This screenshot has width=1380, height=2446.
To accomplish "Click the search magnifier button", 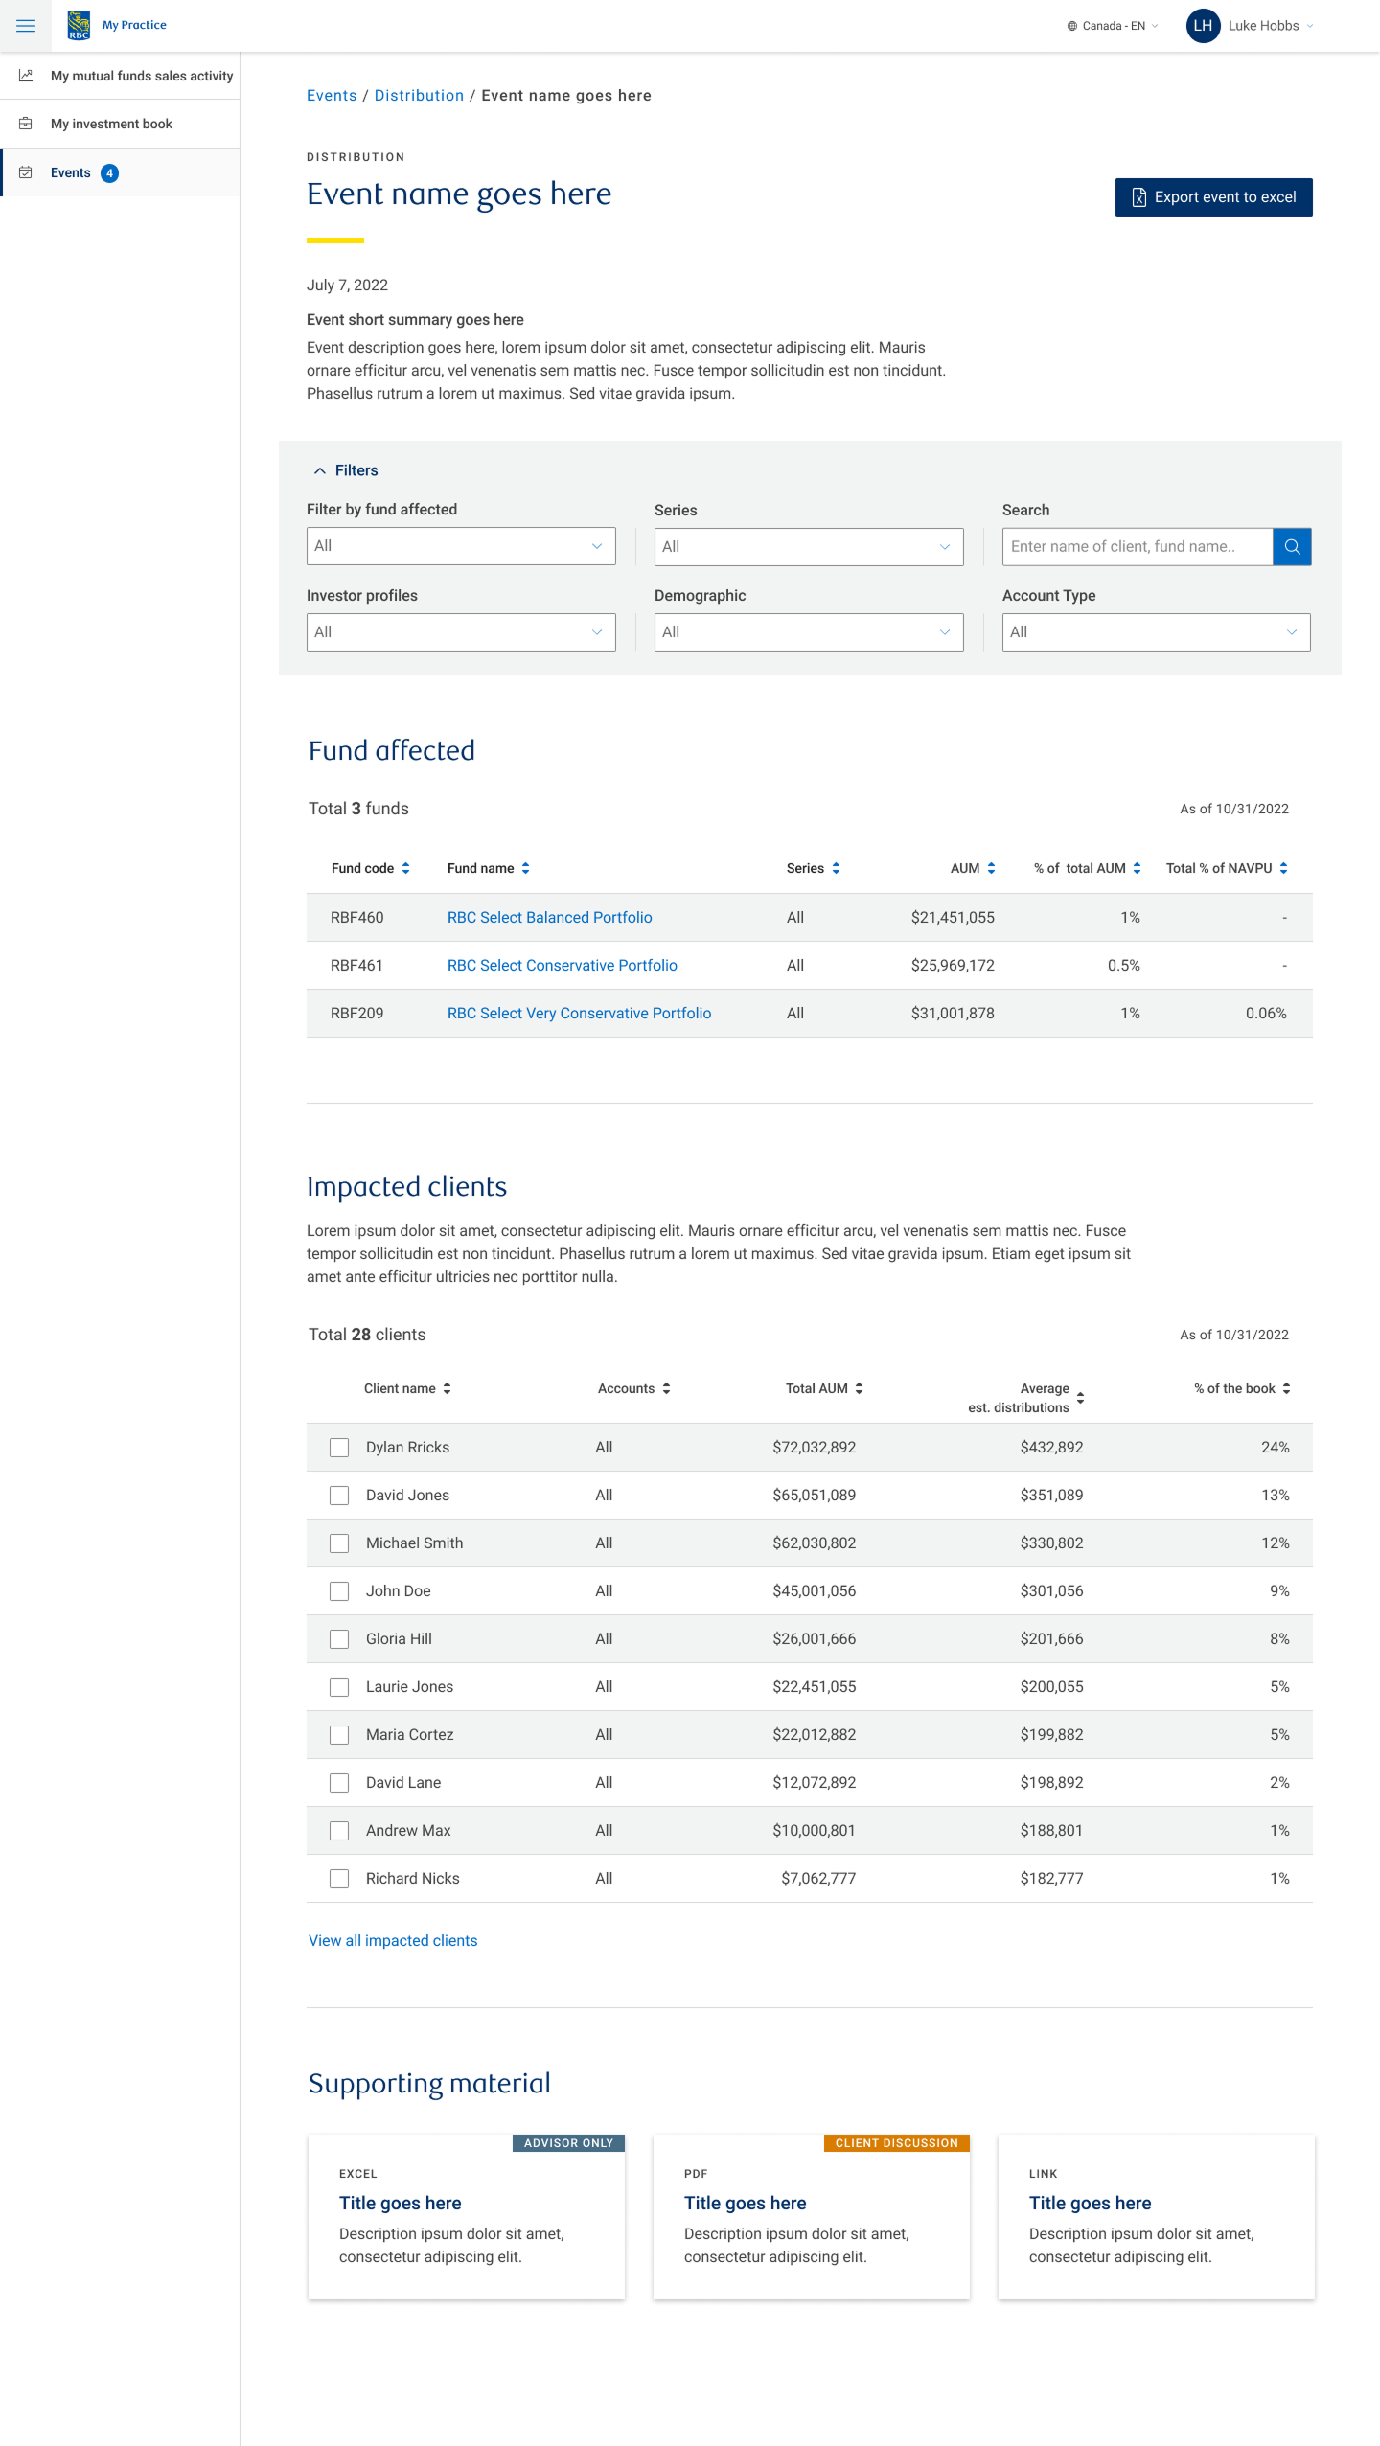I will pyautogui.click(x=1292, y=547).
